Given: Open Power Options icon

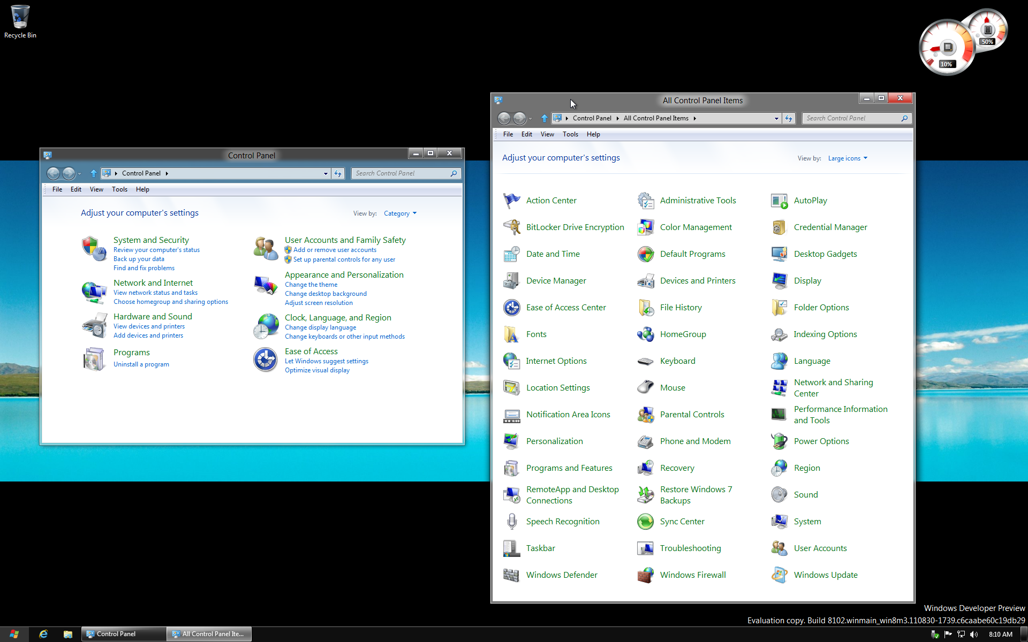Looking at the screenshot, I should pyautogui.click(x=779, y=441).
